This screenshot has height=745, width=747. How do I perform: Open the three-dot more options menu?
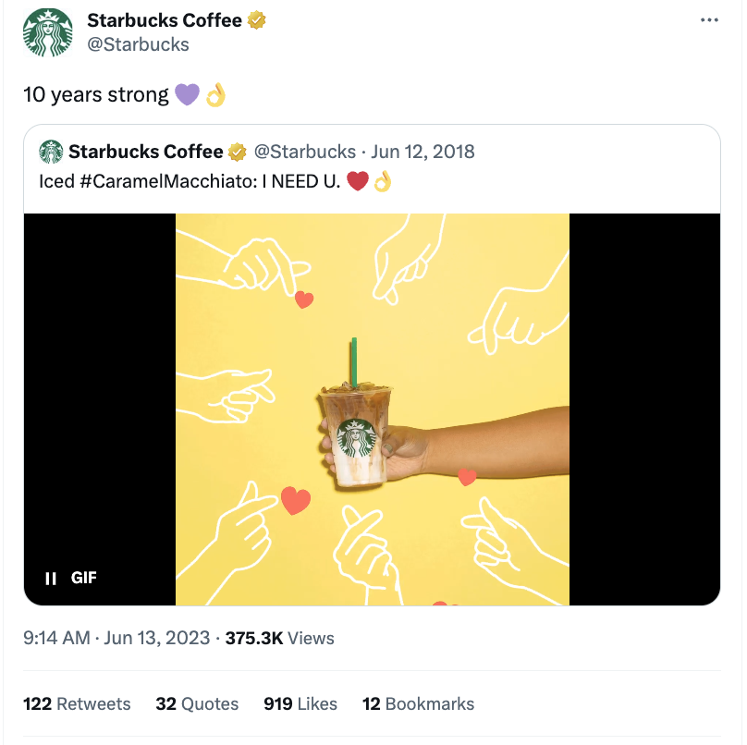tap(709, 20)
